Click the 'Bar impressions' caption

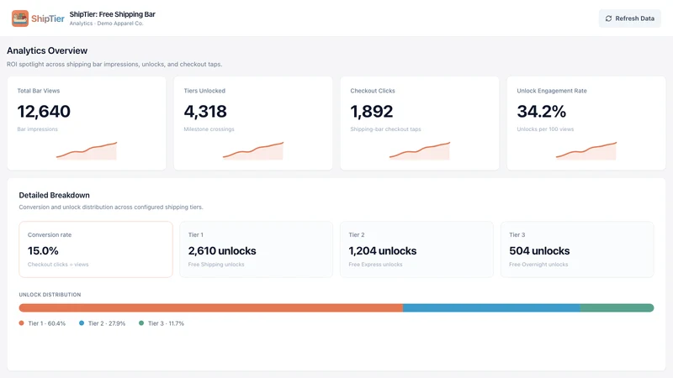coord(37,129)
